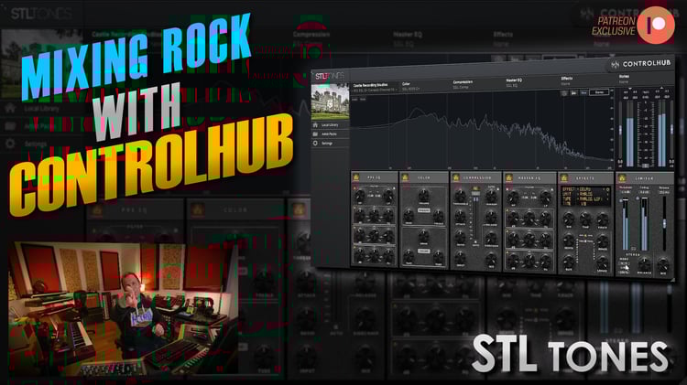Click the Master EQ lock icon
The width and height of the screenshot is (687, 385).
click(x=552, y=189)
